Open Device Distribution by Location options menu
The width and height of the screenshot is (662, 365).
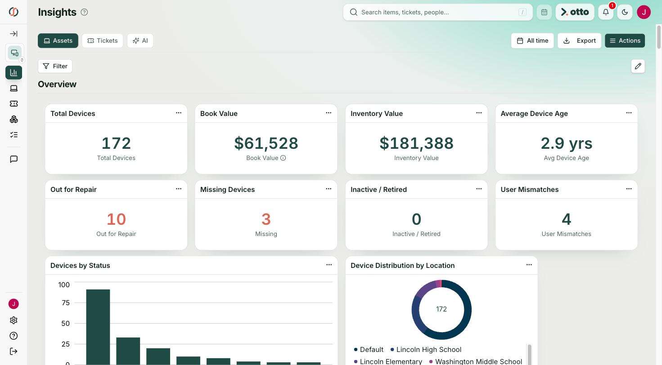(529, 265)
